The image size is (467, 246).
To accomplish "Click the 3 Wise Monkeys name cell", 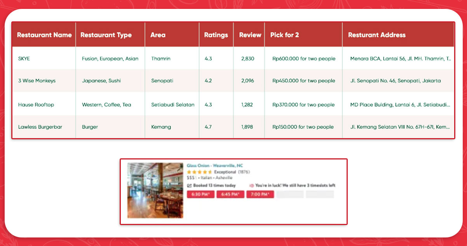I will click(x=37, y=81).
